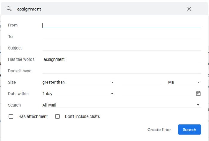Image resolution: width=209 pixels, height=141 pixels.
Task: Tick the Don't include chats checkbox
Action: point(57,116)
